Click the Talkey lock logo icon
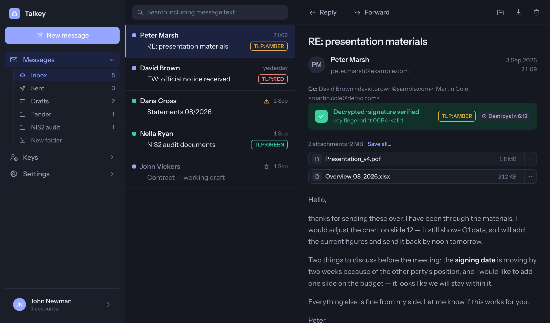This screenshot has height=323, width=550. [15, 14]
